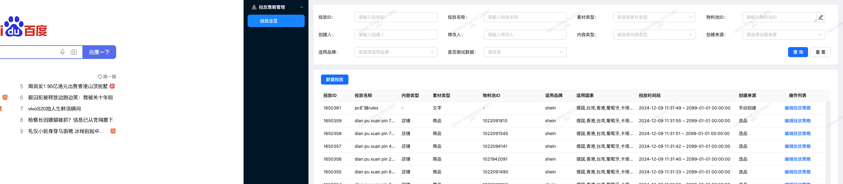Expand the 创建来源 dropdown
The width and height of the screenshot is (843, 184).
coord(783,35)
